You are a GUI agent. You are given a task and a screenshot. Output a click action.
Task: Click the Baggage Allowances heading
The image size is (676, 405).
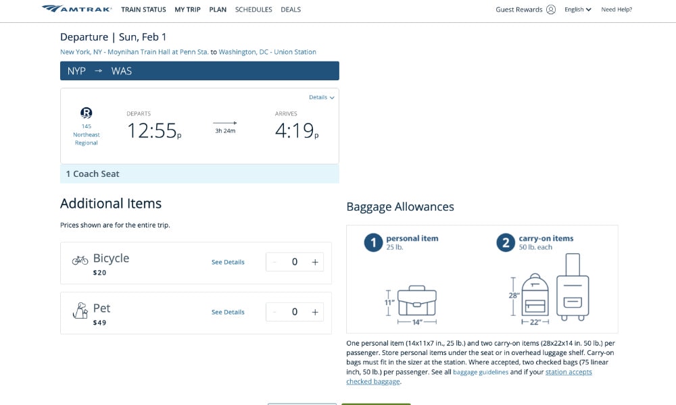[400, 207]
